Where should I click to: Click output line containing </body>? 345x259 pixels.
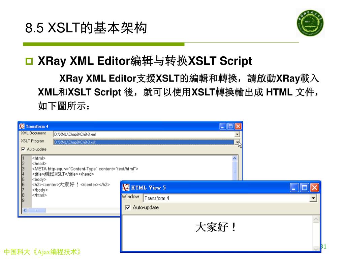40,190
